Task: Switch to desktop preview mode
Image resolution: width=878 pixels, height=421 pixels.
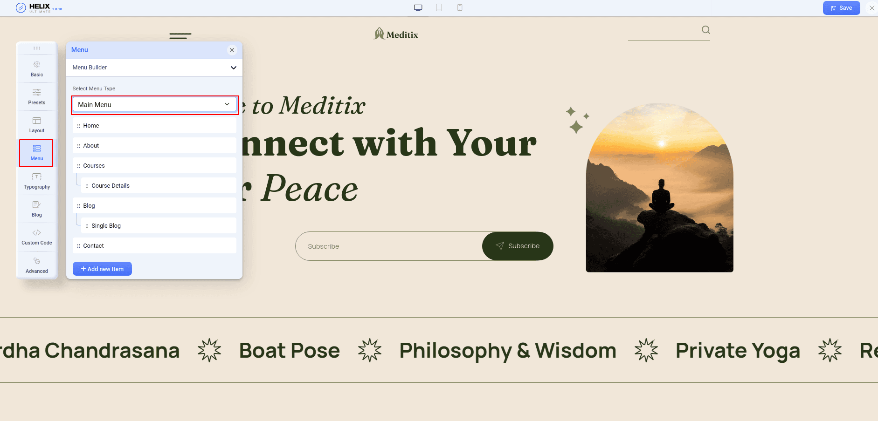Action: click(x=418, y=7)
